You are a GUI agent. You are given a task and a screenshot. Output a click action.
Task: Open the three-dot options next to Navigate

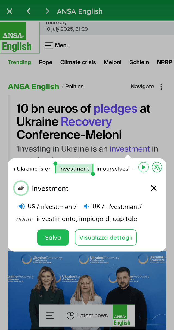(x=161, y=87)
